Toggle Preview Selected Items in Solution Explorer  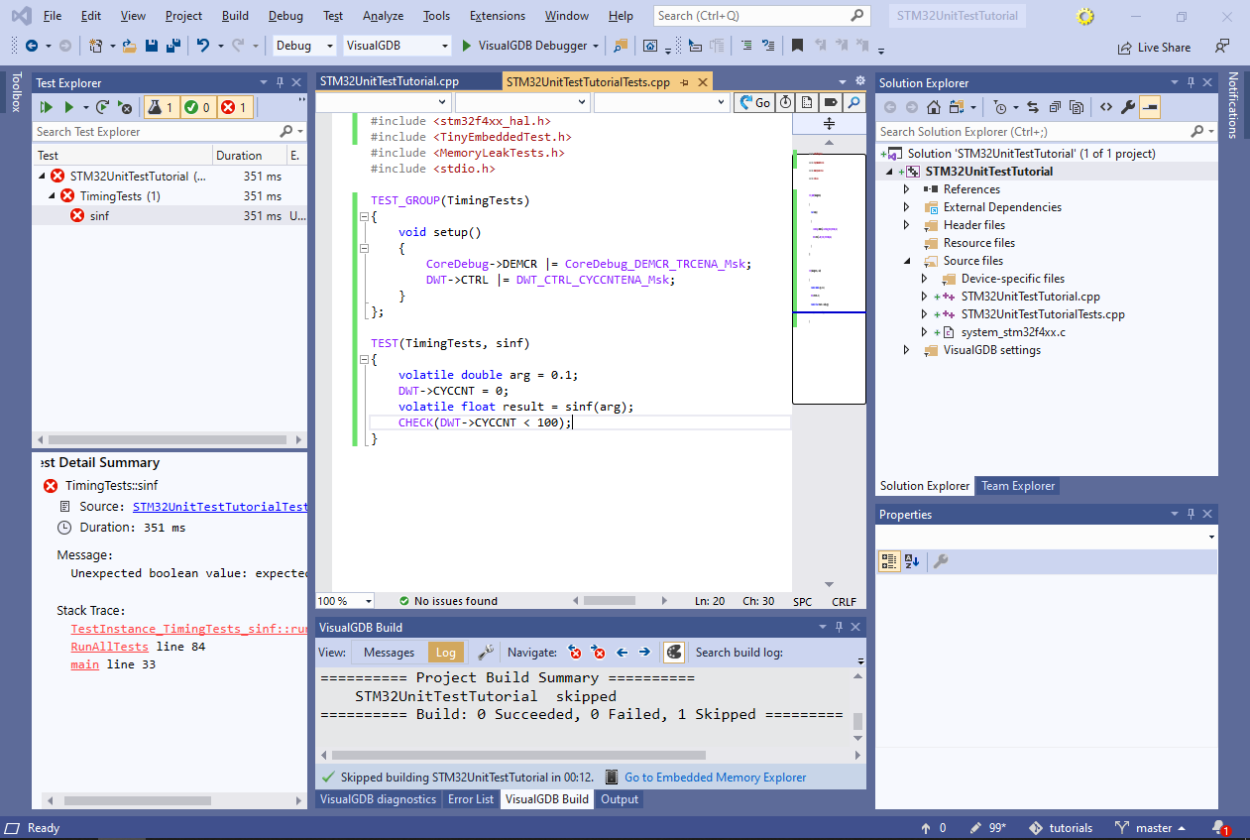(1150, 107)
